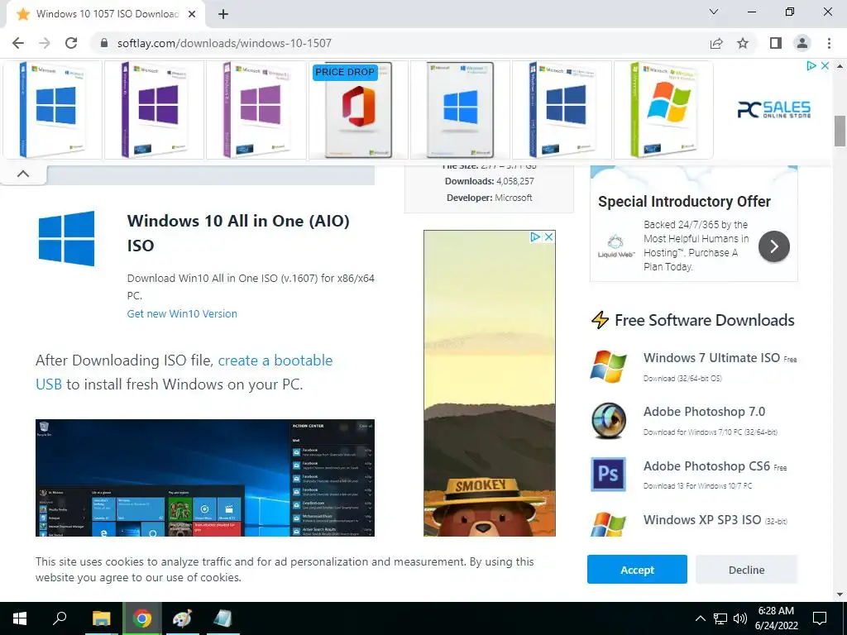The height and width of the screenshot is (635, 847).
Task: Open the tab search chevron
Action: [714, 12]
